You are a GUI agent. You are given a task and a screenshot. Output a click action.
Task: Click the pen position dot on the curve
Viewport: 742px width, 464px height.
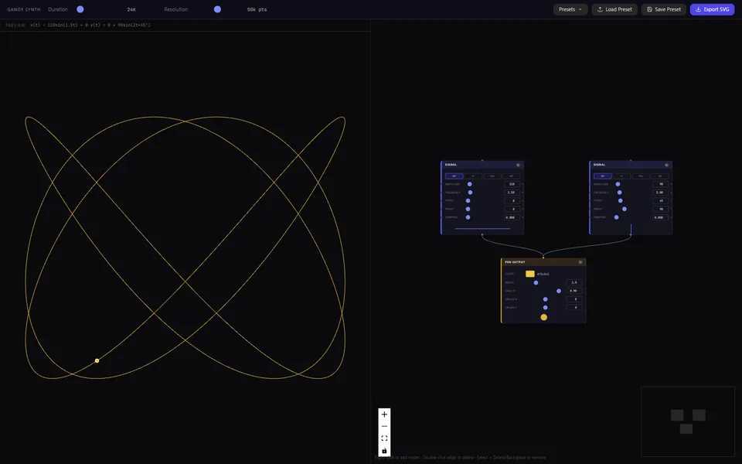(x=97, y=361)
